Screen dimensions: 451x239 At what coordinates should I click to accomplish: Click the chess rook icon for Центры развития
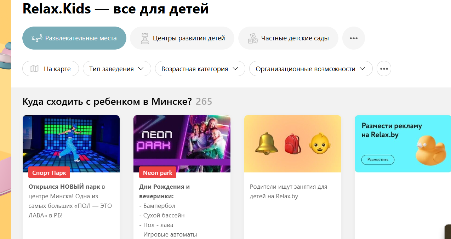click(145, 38)
